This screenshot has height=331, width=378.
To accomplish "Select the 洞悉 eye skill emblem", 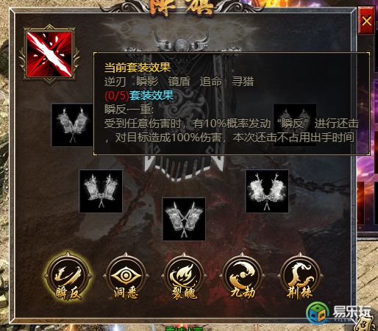I will tap(126, 277).
